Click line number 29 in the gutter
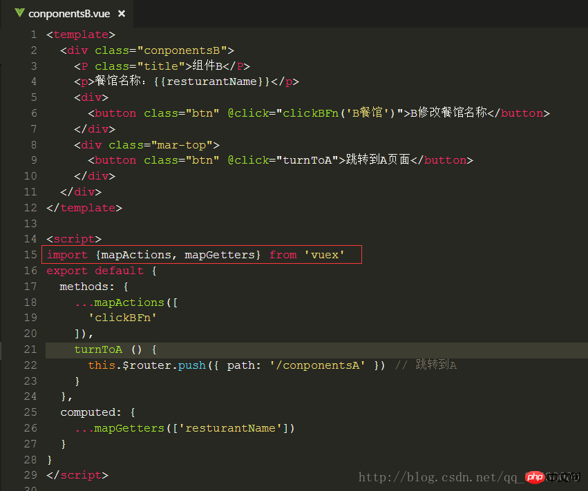 (31, 475)
